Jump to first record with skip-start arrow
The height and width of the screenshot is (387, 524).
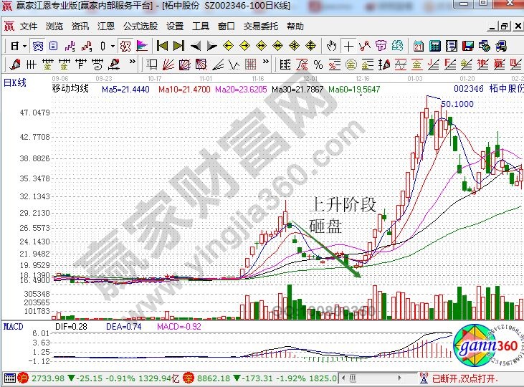(162, 46)
